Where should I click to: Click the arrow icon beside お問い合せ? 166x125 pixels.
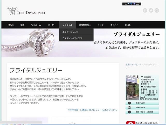coord(129,103)
